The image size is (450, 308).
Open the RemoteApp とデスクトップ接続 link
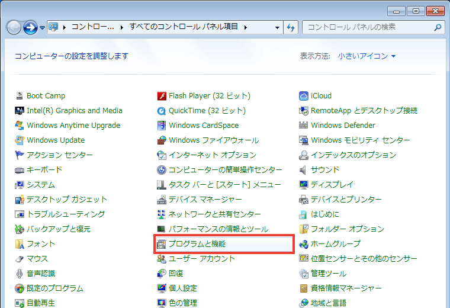tap(364, 111)
